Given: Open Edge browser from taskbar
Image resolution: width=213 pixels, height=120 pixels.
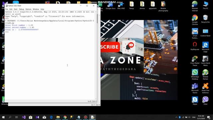Looking at the screenshot, I should (51, 117).
